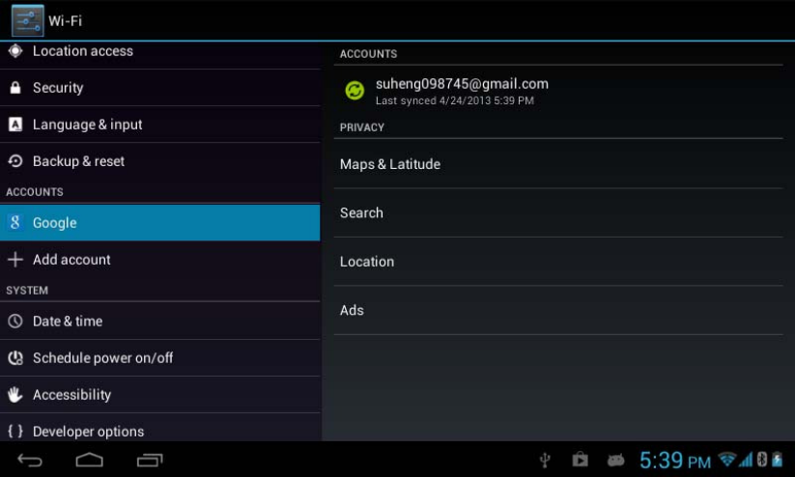Image resolution: width=795 pixels, height=477 pixels.
Task: Open Ads privacy settings
Action: tap(558, 310)
